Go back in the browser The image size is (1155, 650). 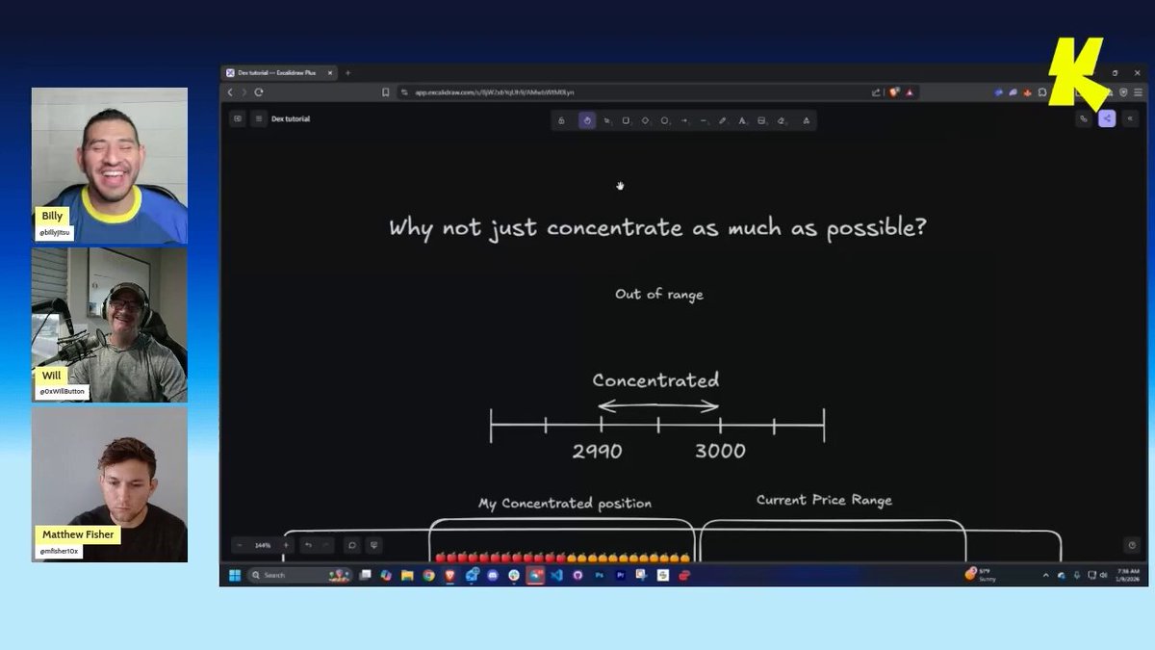click(x=230, y=92)
